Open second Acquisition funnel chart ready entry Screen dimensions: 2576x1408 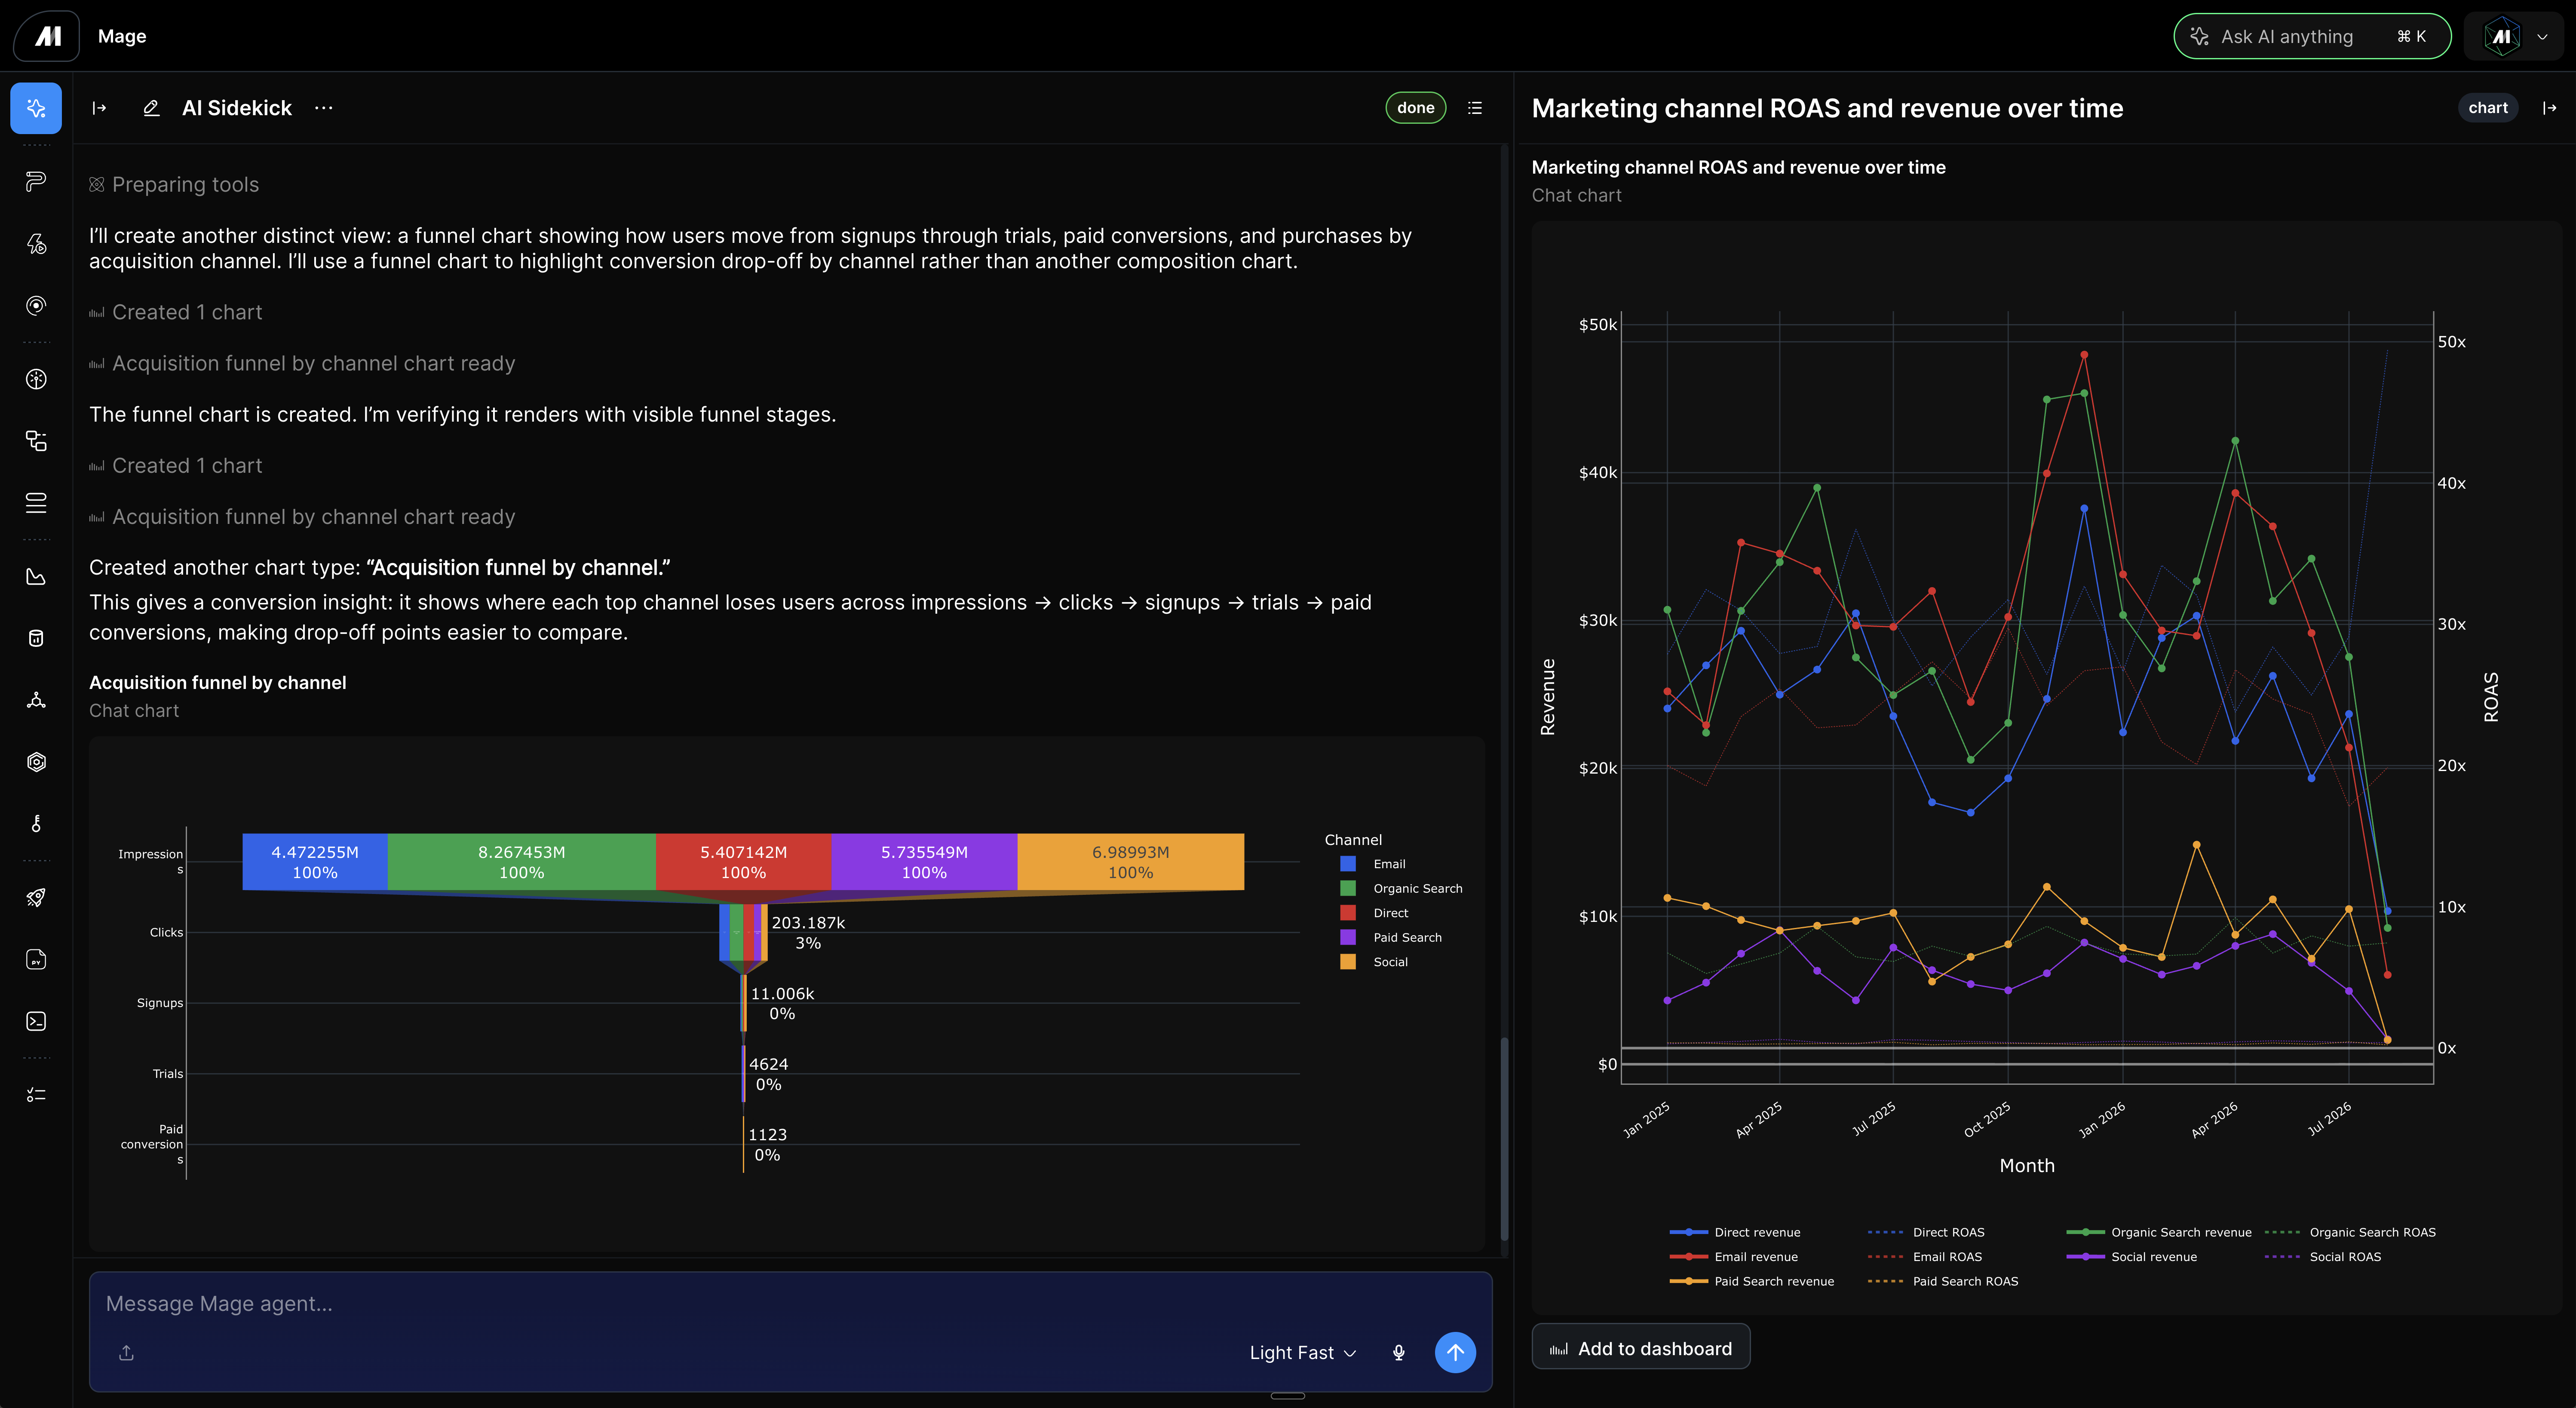[302, 517]
